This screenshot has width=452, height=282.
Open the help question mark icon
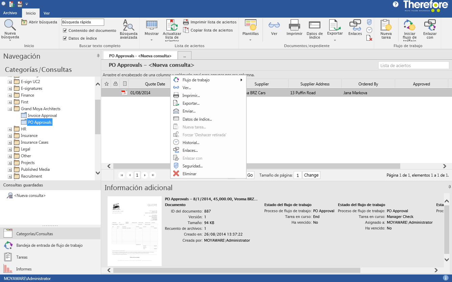[395, 4]
